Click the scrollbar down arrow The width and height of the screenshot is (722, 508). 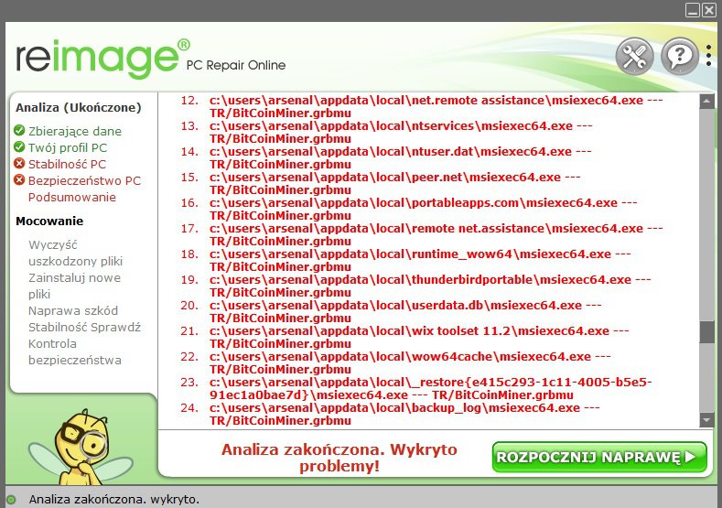706,420
